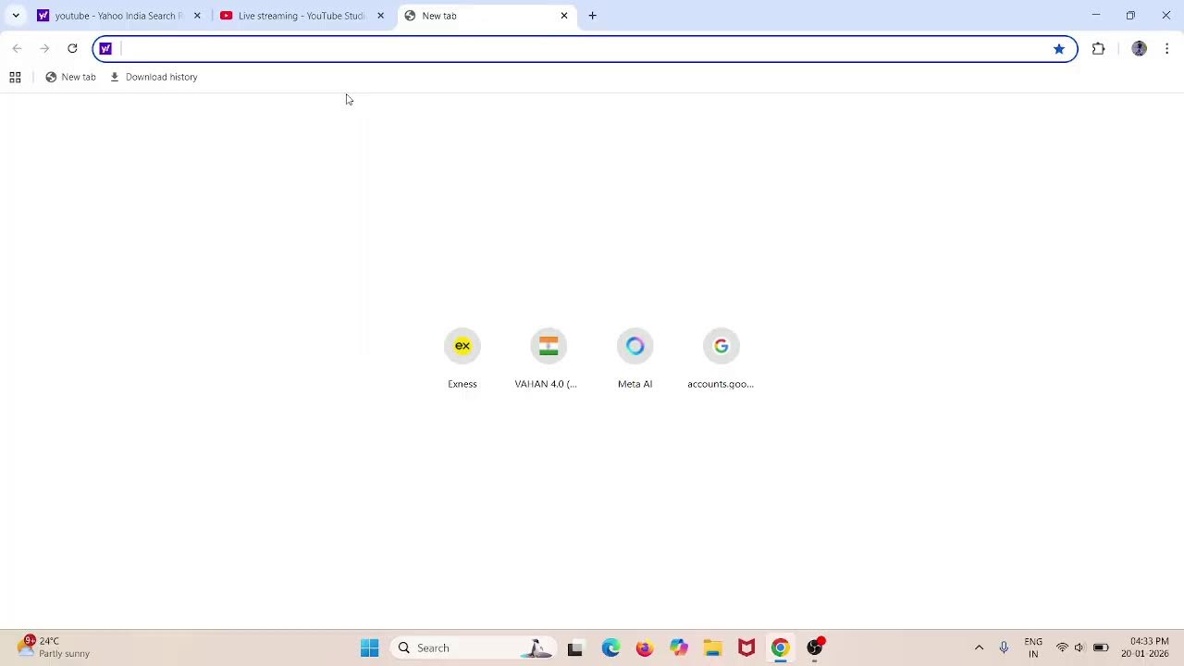Open File Explorer from the taskbar
The height and width of the screenshot is (666, 1184).
click(712, 647)
